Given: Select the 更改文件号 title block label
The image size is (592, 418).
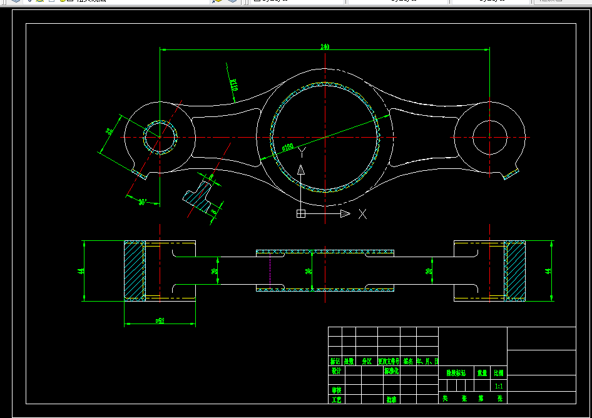Looking at the screenshot, I should [389, 361].
